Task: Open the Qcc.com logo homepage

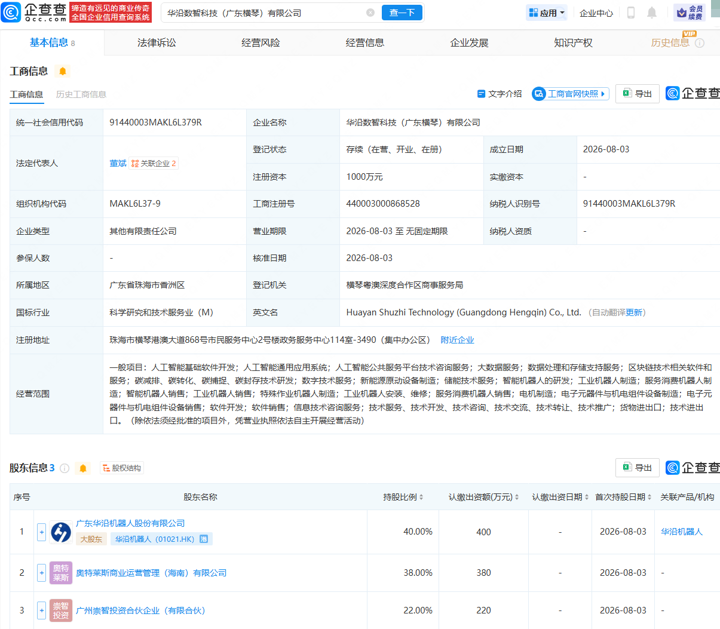Action: tap(35, 12)
